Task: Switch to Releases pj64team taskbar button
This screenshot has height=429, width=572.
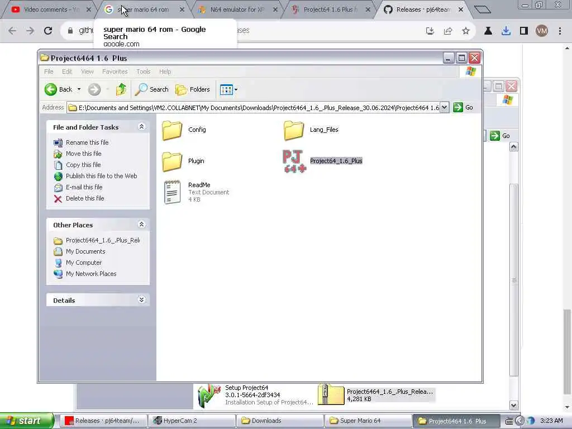Action: click(103, 421)
